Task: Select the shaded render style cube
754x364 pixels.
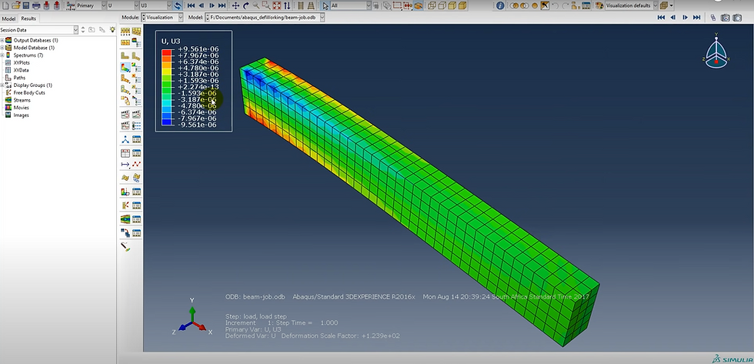Action: [462, 5]
